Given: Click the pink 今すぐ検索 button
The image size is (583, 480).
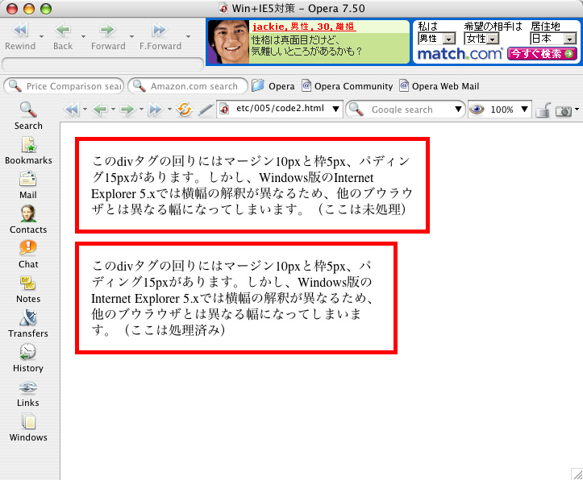Looking at the screenshot, I should tap(542, 54).
